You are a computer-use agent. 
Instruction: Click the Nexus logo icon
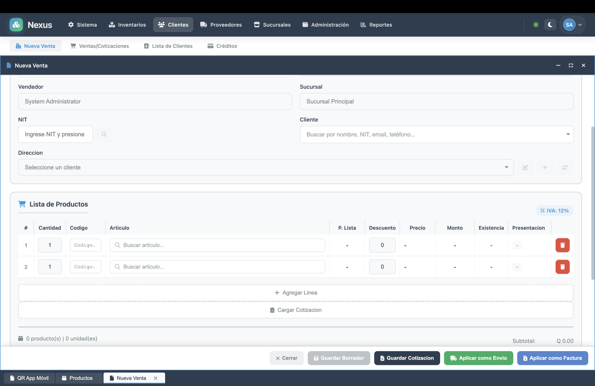point(16,25)
